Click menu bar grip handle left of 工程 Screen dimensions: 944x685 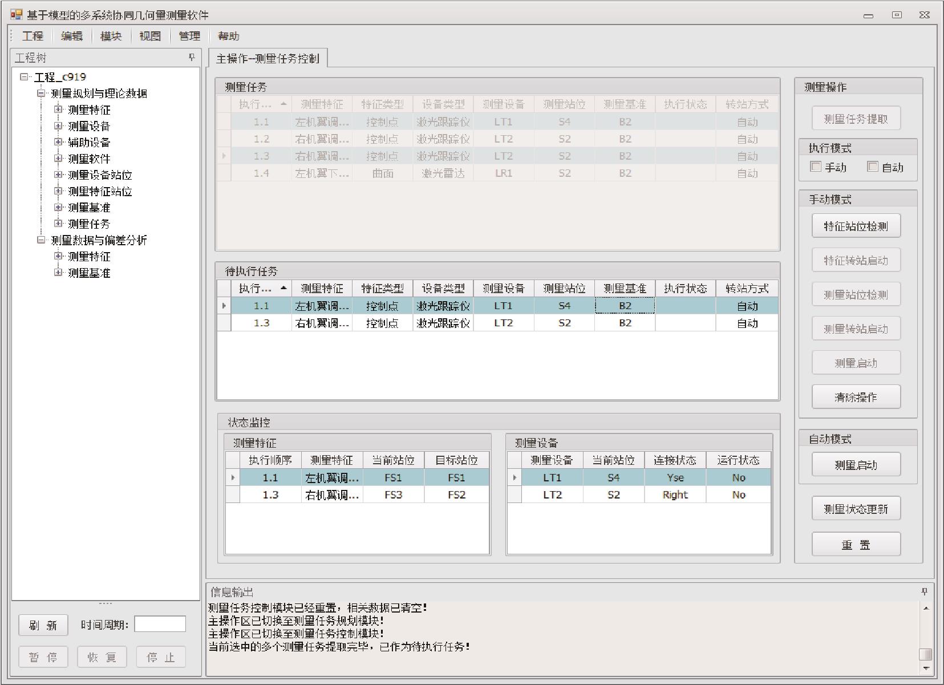click(x=12, y=36)
